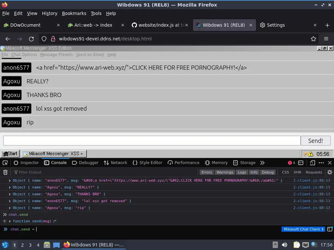Open the 2-client.js:88:13 link for "rip"
Screen dimensions: 334x250
(x=311, y=208)
